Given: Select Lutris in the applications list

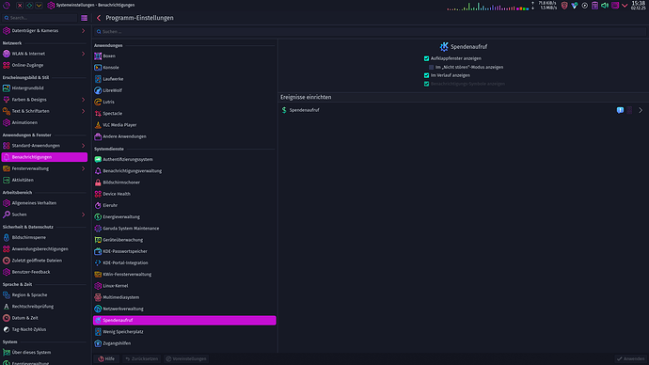Looking at the screenshot, I should tap(184, 102).
